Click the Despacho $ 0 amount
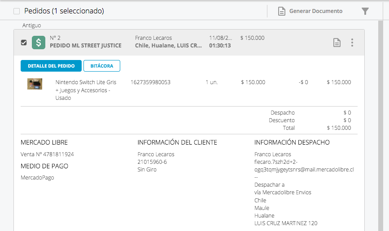Screen dimensions: 389x231 coord(347,113)
